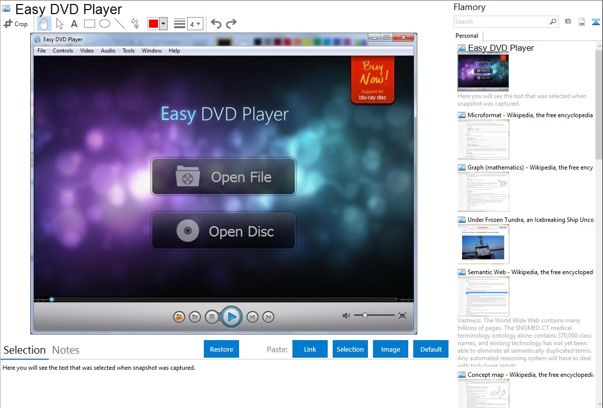Select the Personal tab
The image size is (603, 408).
[x=467, y=36]
